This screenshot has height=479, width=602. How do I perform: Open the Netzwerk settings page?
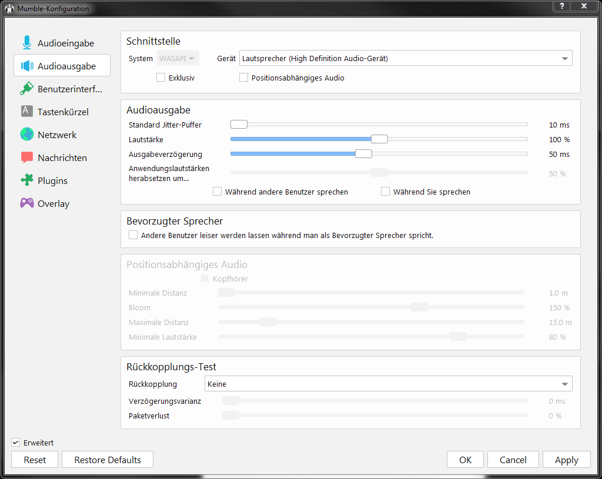click(x=57, y=135)
